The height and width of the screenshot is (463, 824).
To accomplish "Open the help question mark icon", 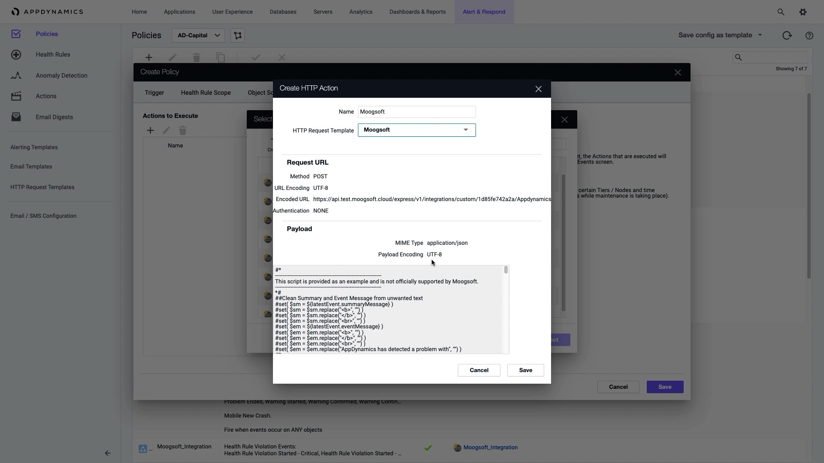I will 809,36.
